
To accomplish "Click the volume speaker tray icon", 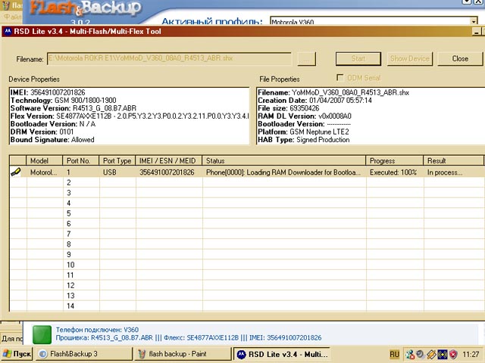I will [x=420, y=354].
